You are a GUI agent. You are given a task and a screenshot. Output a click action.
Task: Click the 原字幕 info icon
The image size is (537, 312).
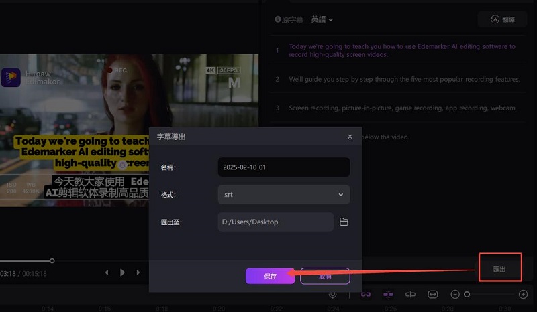point(278,19)
